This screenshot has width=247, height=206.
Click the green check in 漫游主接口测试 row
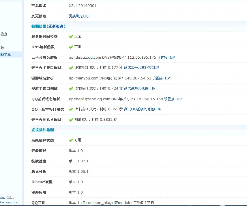[x=71, y=89]
